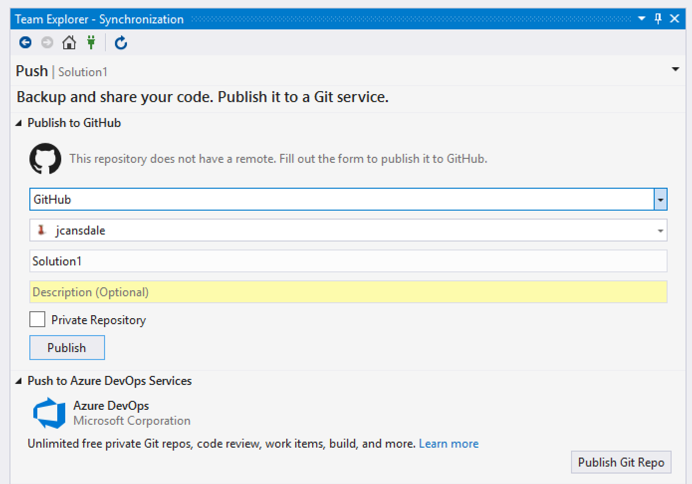Click the Azure DevOps heading text
The height and width of the screenshot is (484, 692).
111,406
